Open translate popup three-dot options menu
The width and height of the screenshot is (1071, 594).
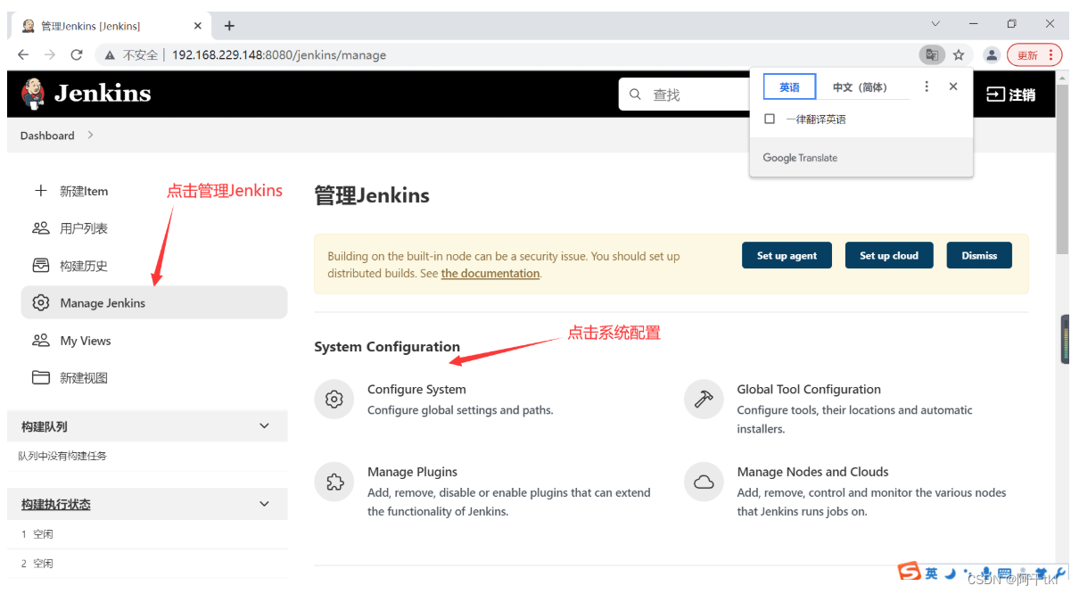point(927,87)
